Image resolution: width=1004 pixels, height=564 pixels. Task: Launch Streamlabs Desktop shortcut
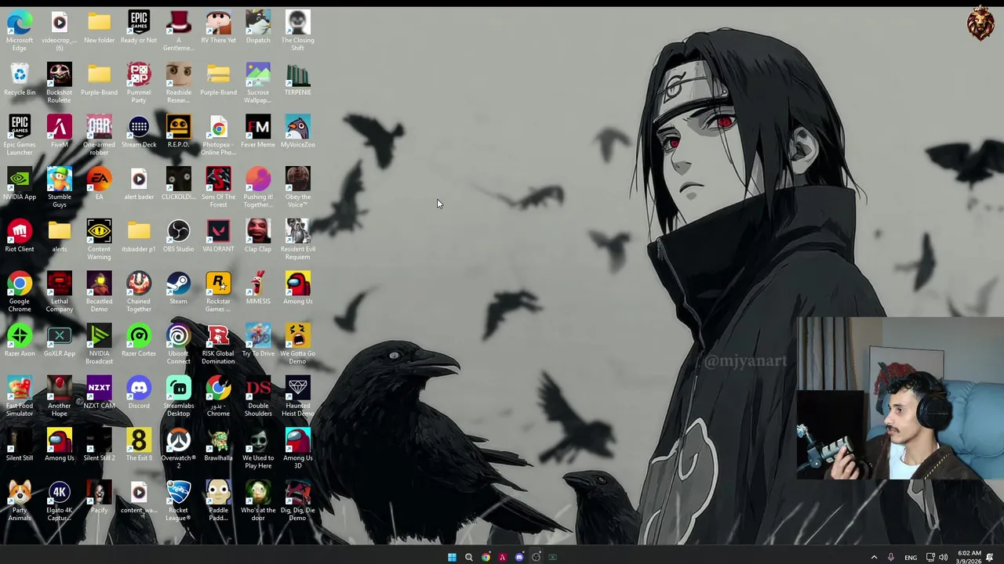(x=179, y=396)
